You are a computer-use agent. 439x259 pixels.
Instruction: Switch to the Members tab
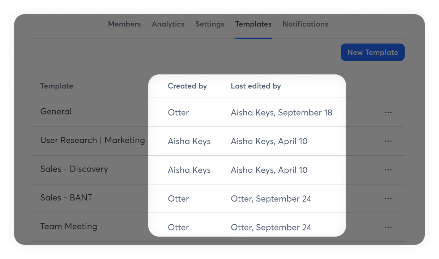pyautogui.click(x=124, y=24)
